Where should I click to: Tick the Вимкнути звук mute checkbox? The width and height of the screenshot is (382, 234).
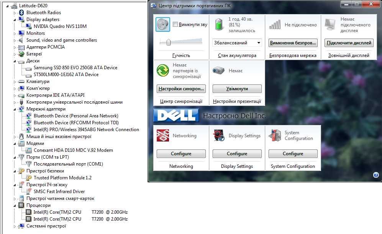[x=175, y=24]
